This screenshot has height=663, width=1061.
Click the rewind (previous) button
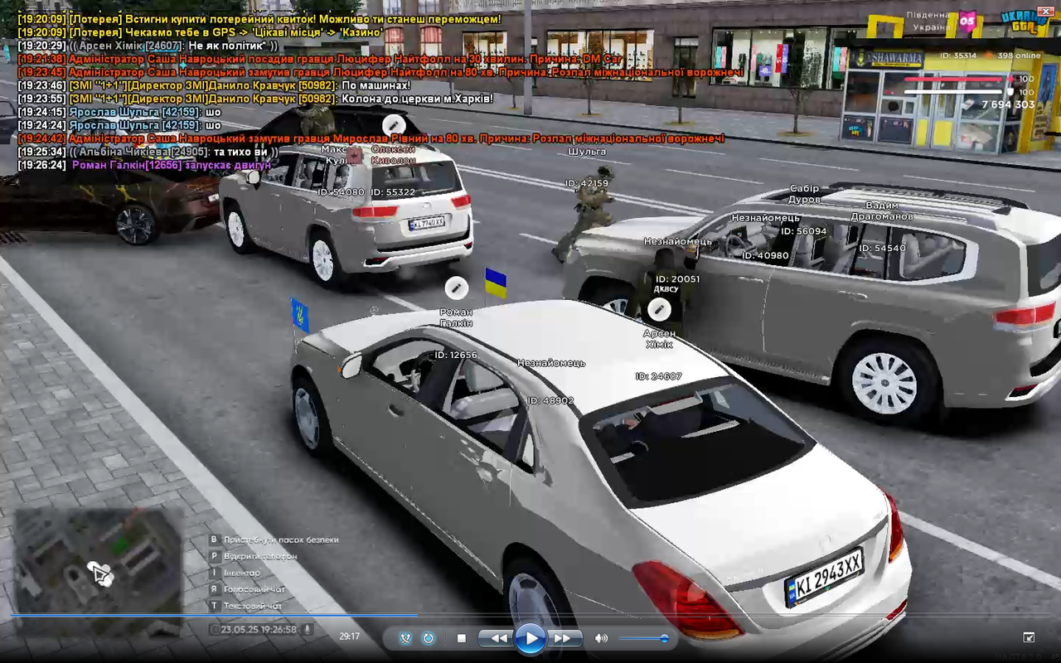tap(498, 638)
